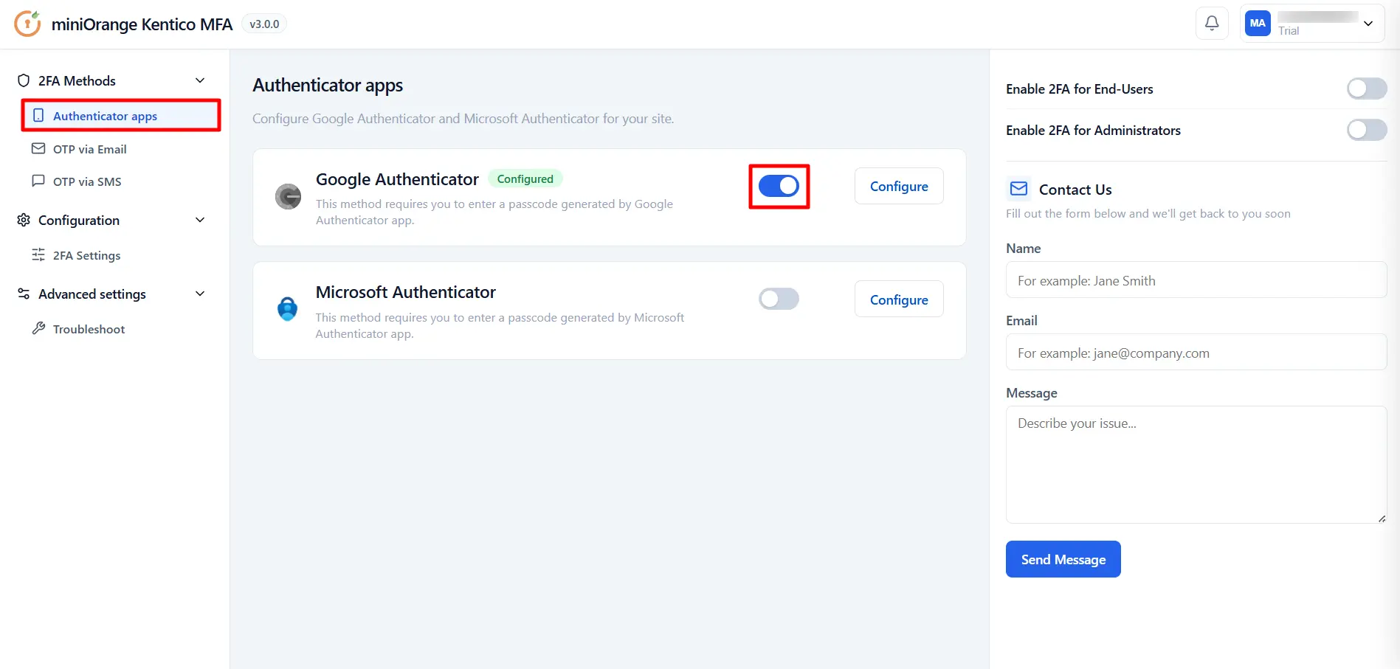This screenshot has height=669, width=1400.
Task: Click the Message text area
Action: [1196, 465]
